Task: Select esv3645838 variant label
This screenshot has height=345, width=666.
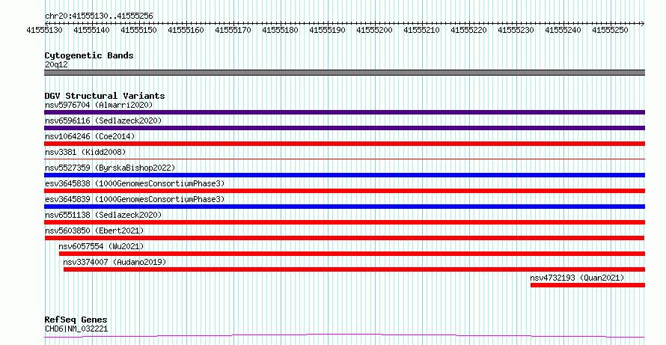Action: pyautogui.click(x=135, y=183)
